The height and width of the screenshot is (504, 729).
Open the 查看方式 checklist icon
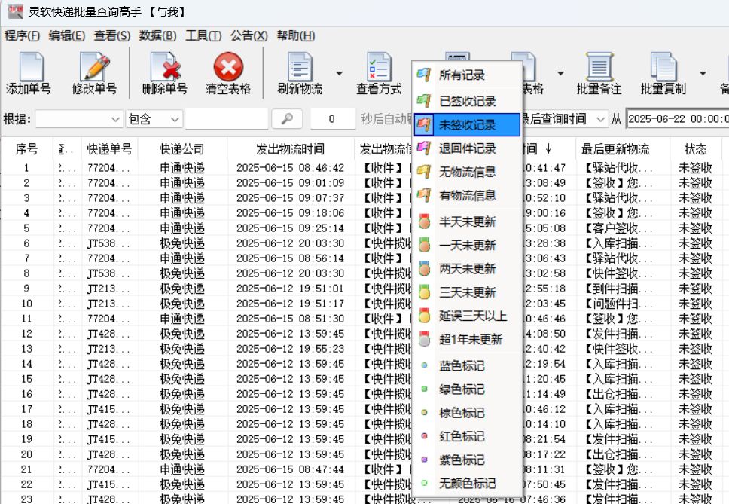[x=379, y=67]
